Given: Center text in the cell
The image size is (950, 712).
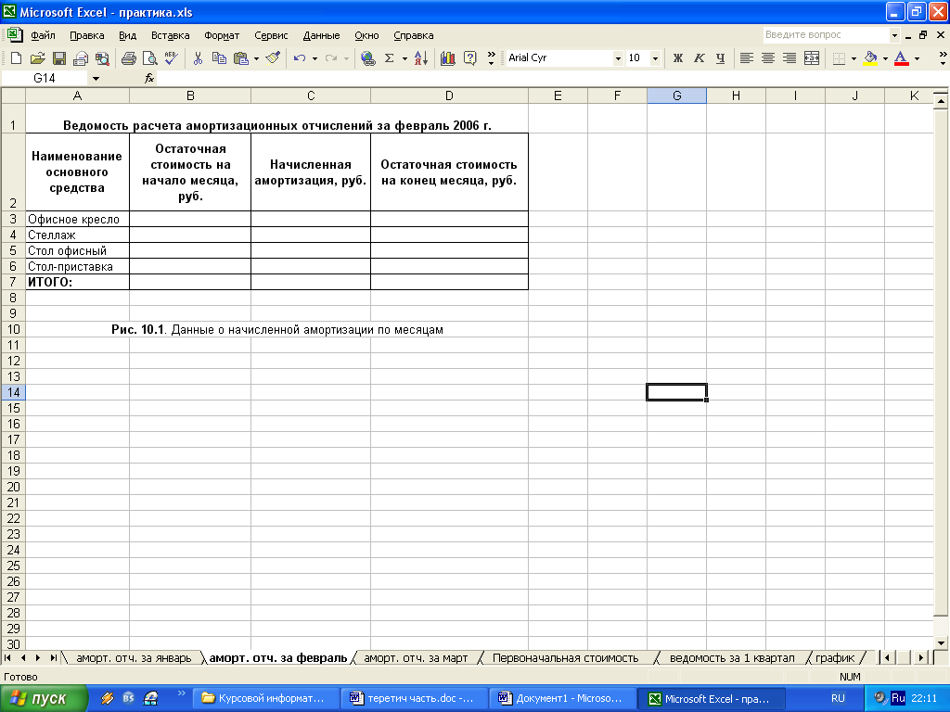Looking at the screenshot, I should [x=767, y=58].
